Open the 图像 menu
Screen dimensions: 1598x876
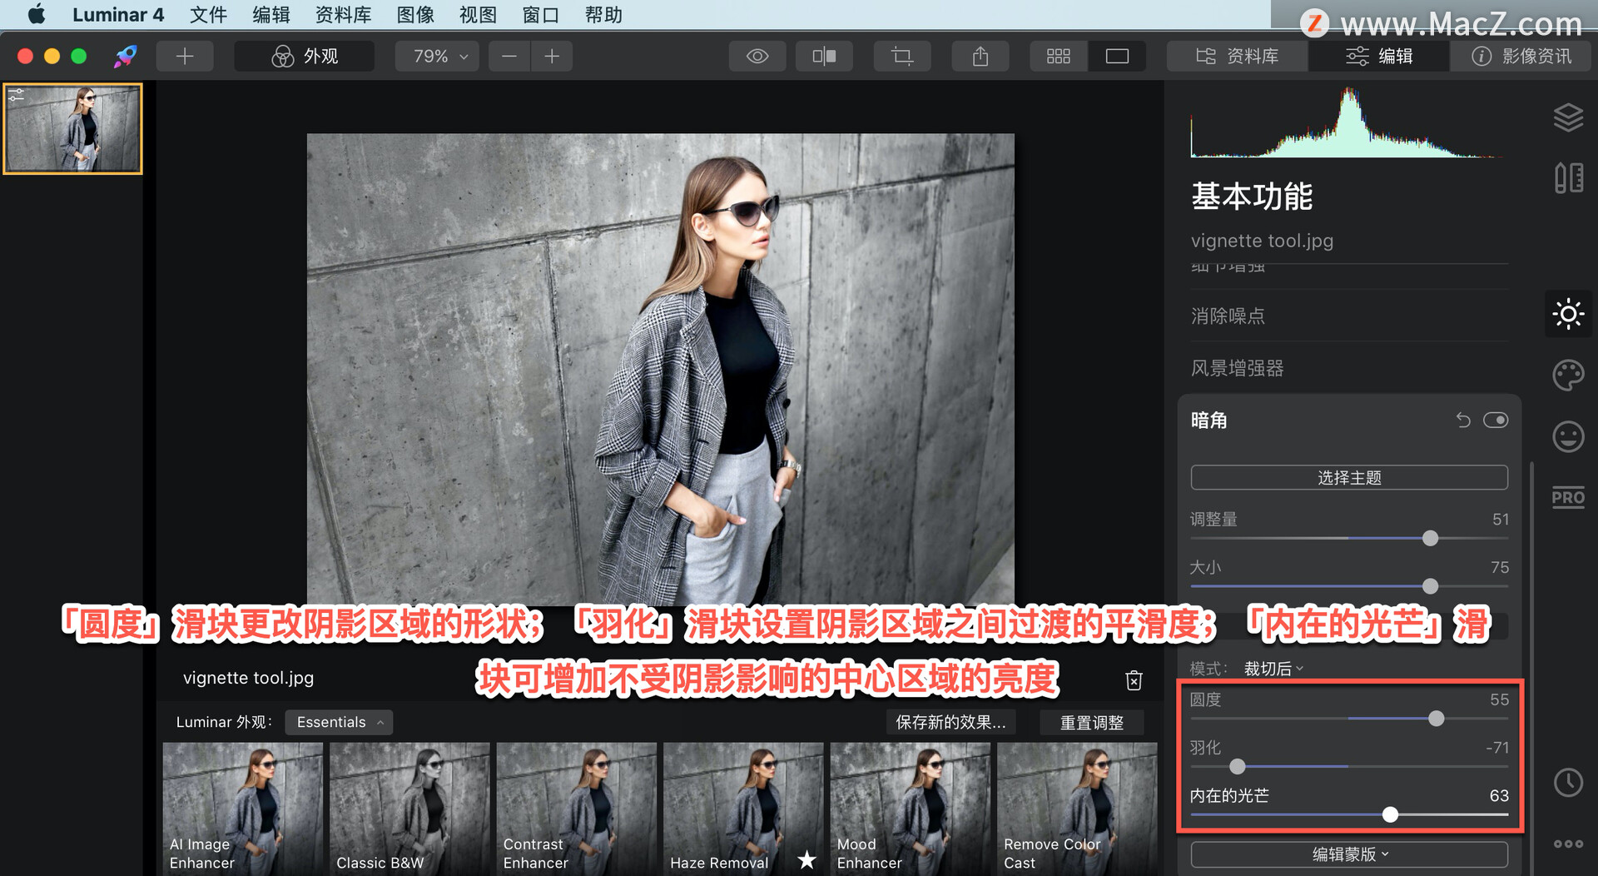414,14
